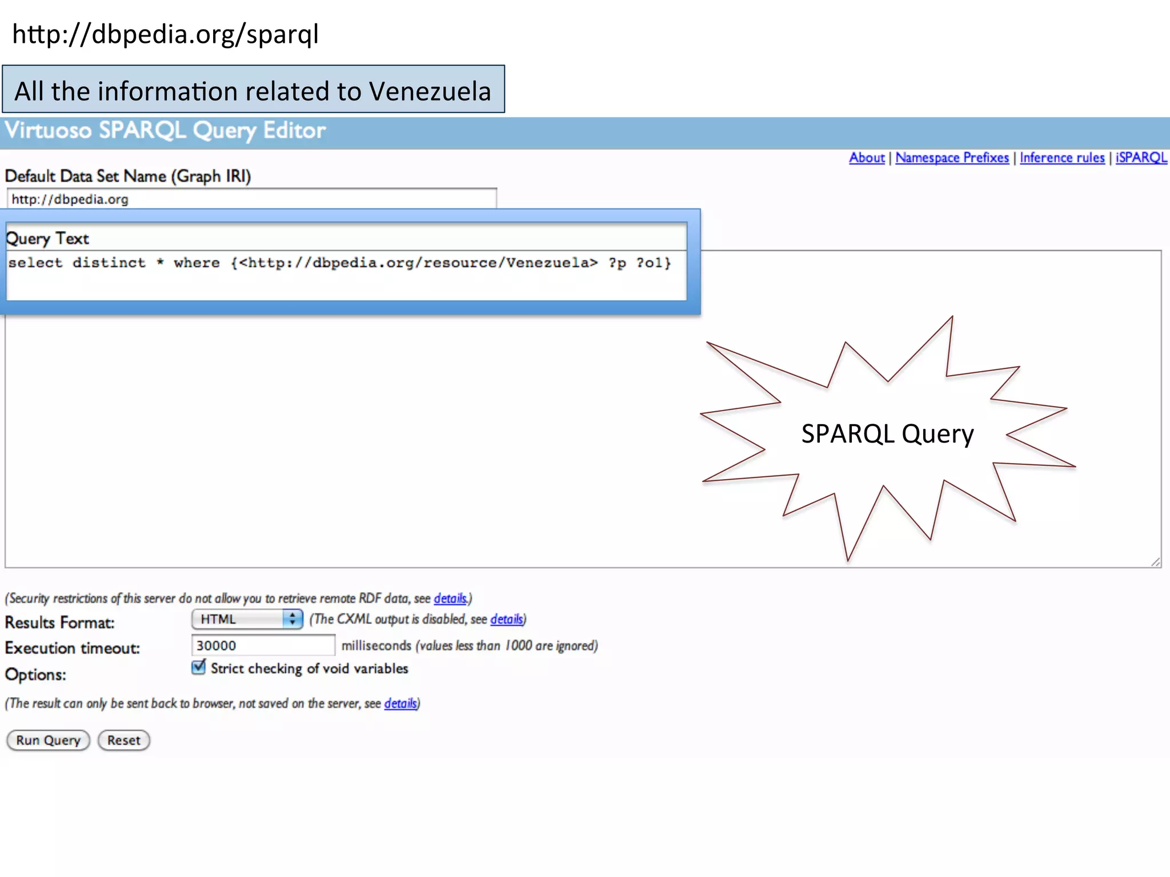Open details link about CXML output
The width and height of the screenshot is (1170, 877).
tap(506, 619)
